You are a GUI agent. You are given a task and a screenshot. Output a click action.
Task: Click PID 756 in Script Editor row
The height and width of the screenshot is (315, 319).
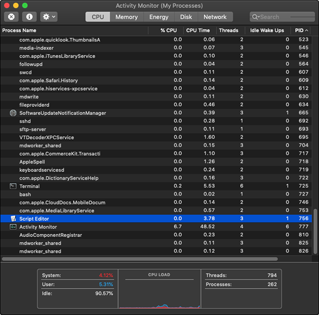pos(304,218)
